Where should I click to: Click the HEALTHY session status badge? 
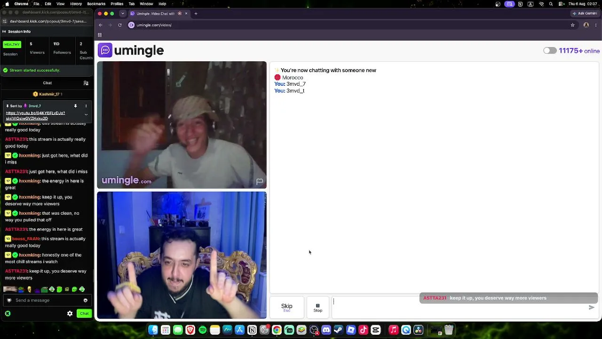[12, 44]
